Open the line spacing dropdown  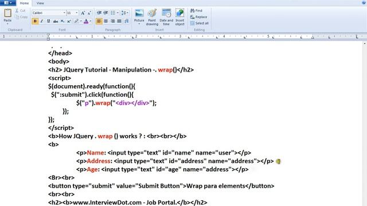click(x=125, y=13)
